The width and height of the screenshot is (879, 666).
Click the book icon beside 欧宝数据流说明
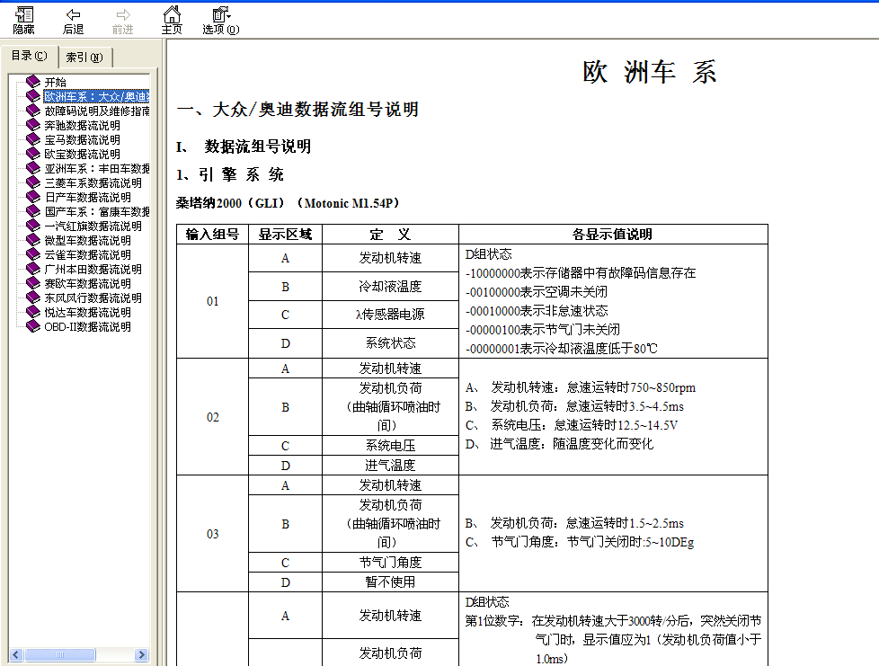(x=33, y=154)
